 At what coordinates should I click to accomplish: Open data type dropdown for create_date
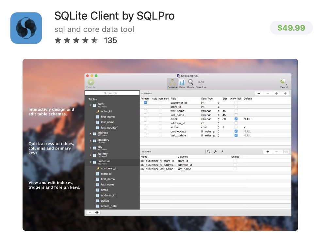click(x=219, y=131)
